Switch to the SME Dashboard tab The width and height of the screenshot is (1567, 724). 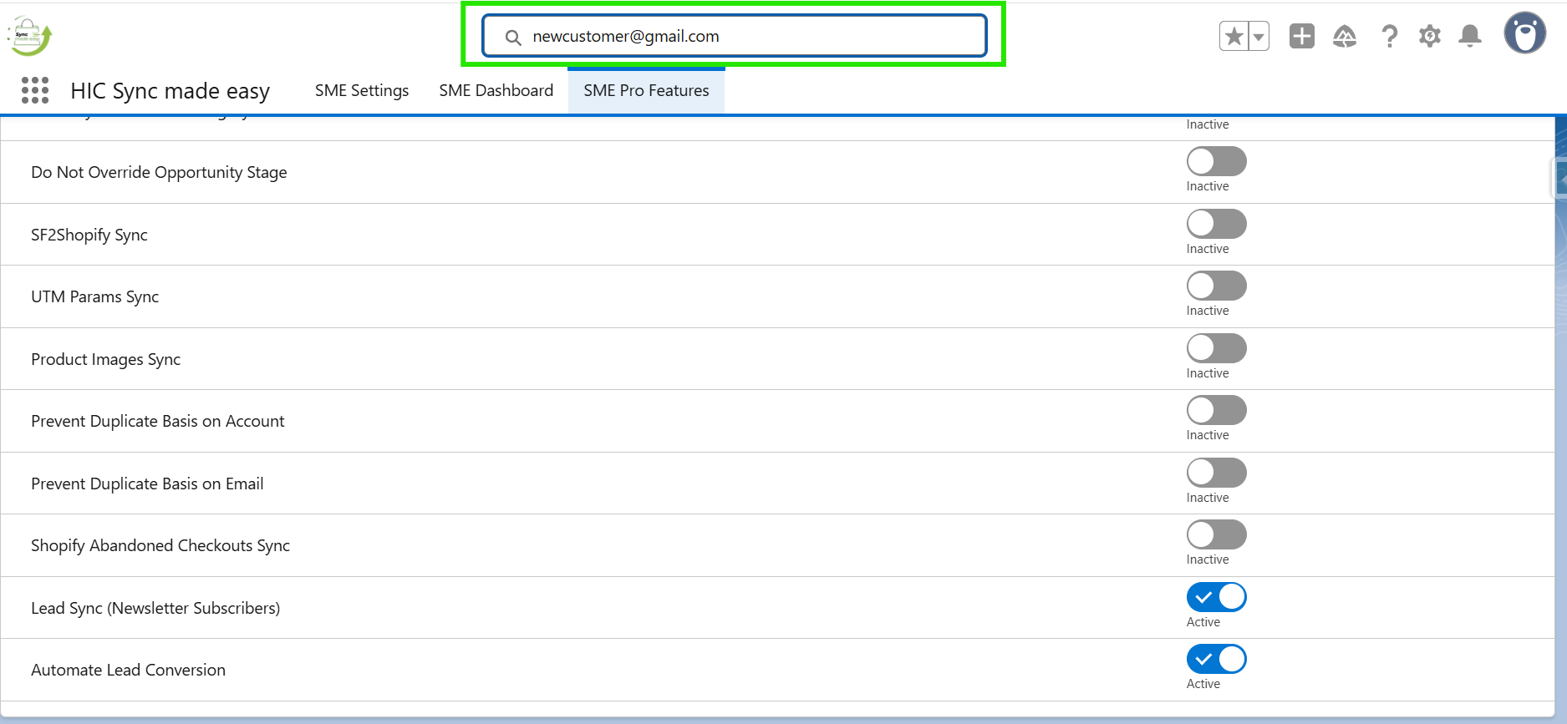click(496, 90)
